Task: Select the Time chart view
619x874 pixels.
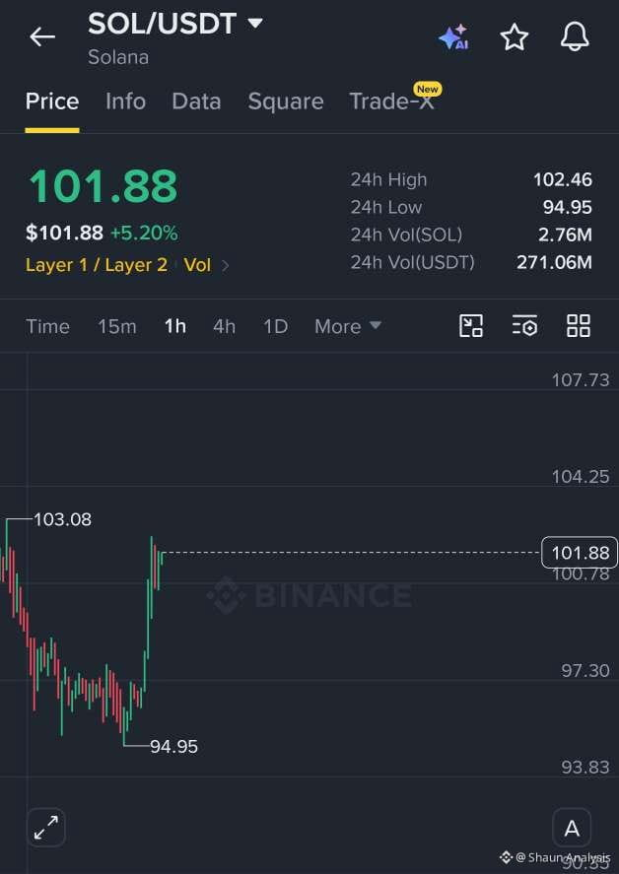Action: pos(47,326)
